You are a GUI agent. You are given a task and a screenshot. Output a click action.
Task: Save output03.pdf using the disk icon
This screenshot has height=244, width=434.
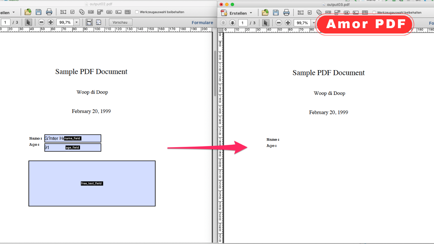click(x=276, y=12)
